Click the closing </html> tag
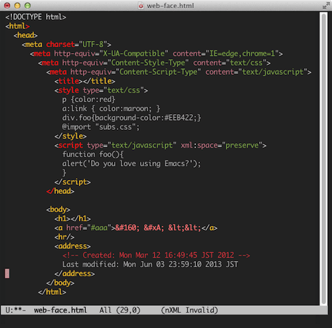This screenshot has height=328, width=332. pyautogui.click(x=52, y=292)
